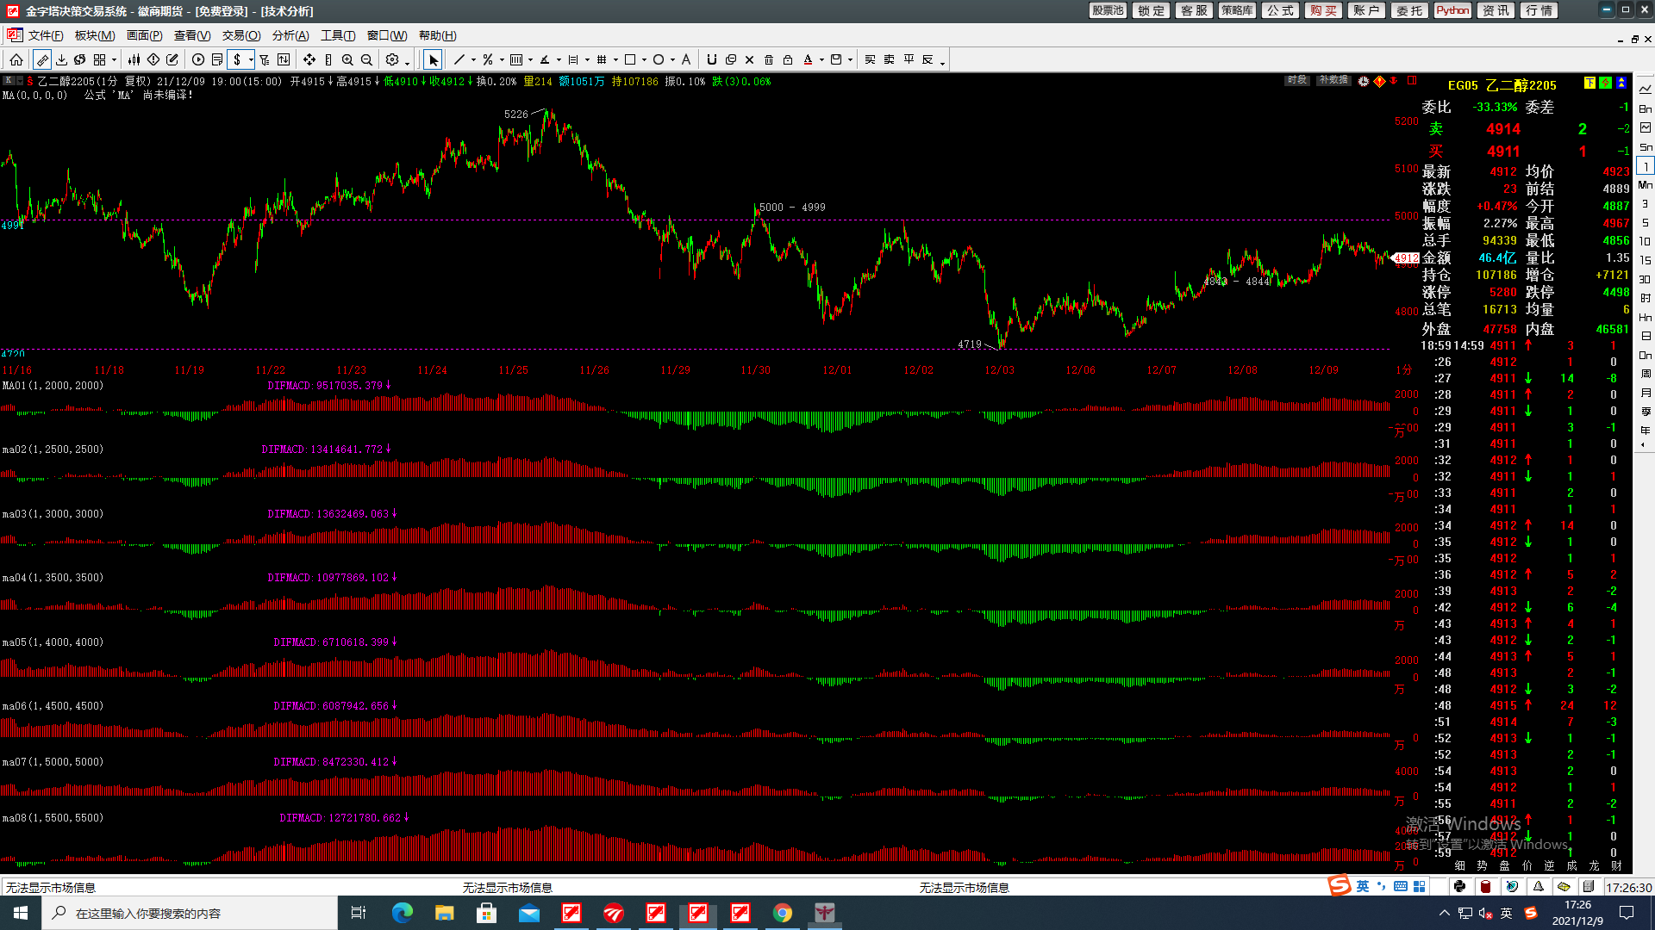Delete all drawings with trash icon

[769, 59]
